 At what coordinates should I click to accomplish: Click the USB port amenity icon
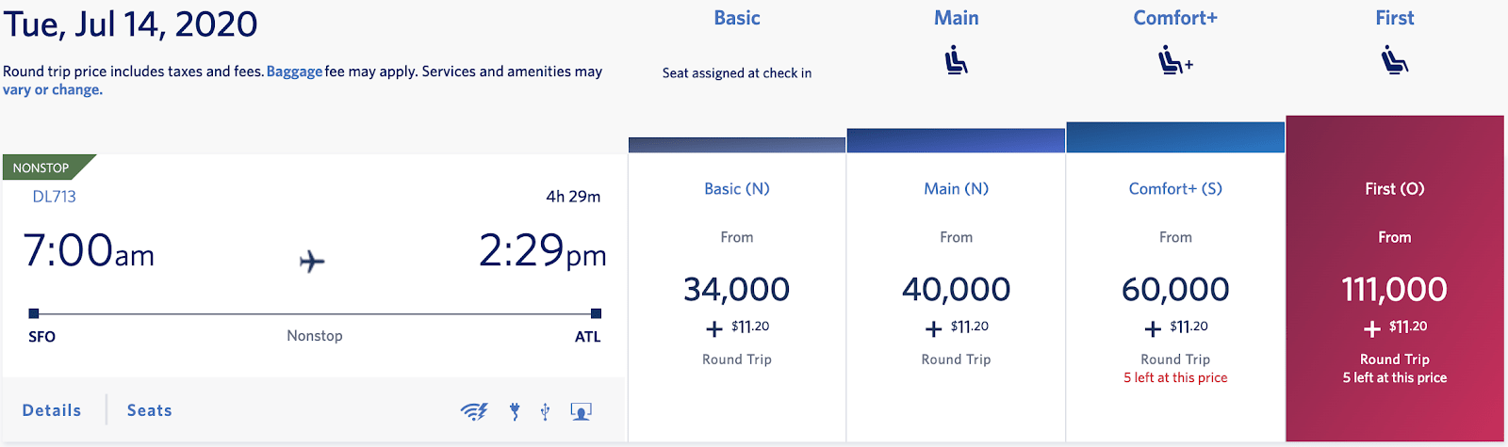tap(545, 411)
